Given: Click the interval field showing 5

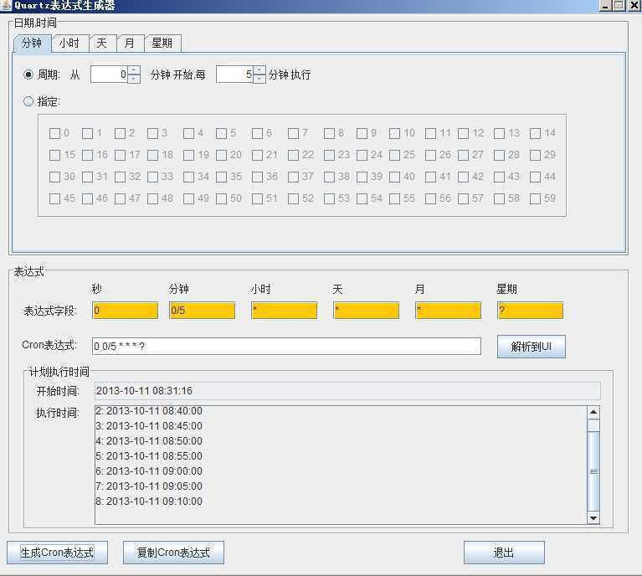Looking at the screenshot, I should click(x=234, y=75).
